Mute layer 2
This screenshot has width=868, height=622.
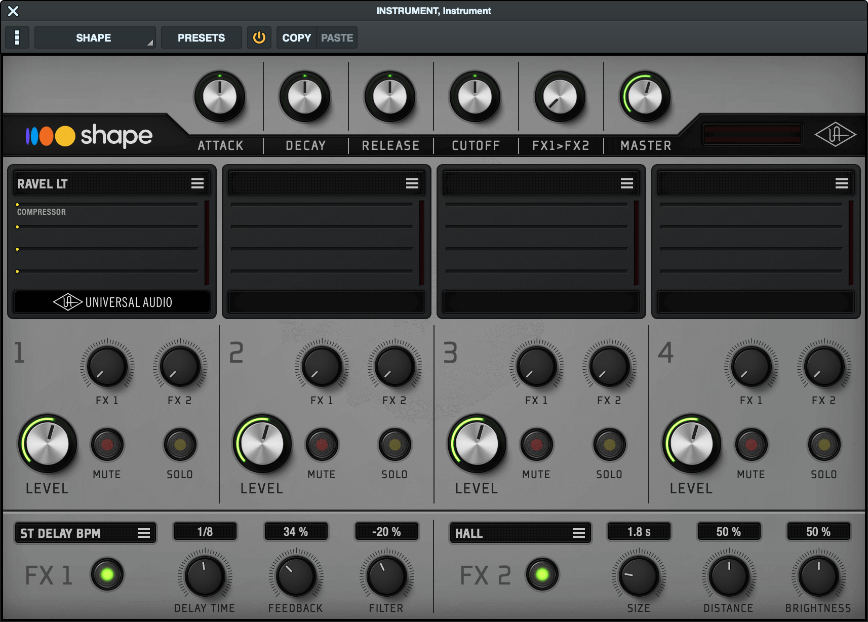[x=322, y=445]
